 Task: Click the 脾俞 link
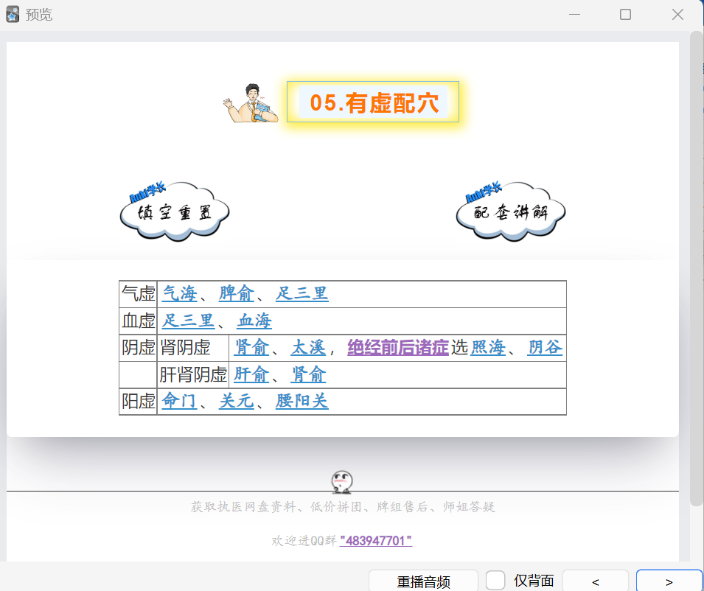(237, 294)
